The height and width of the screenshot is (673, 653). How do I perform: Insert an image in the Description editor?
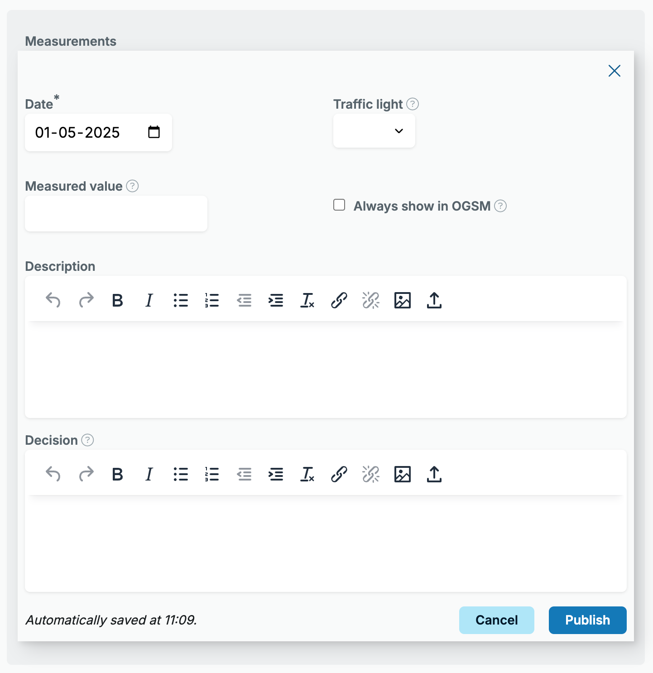(x=403, y=300)
